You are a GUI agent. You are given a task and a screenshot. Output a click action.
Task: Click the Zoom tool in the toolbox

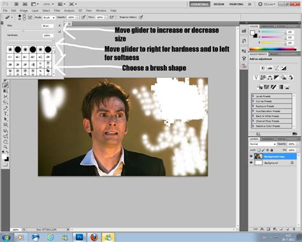[x=6, y=147]
